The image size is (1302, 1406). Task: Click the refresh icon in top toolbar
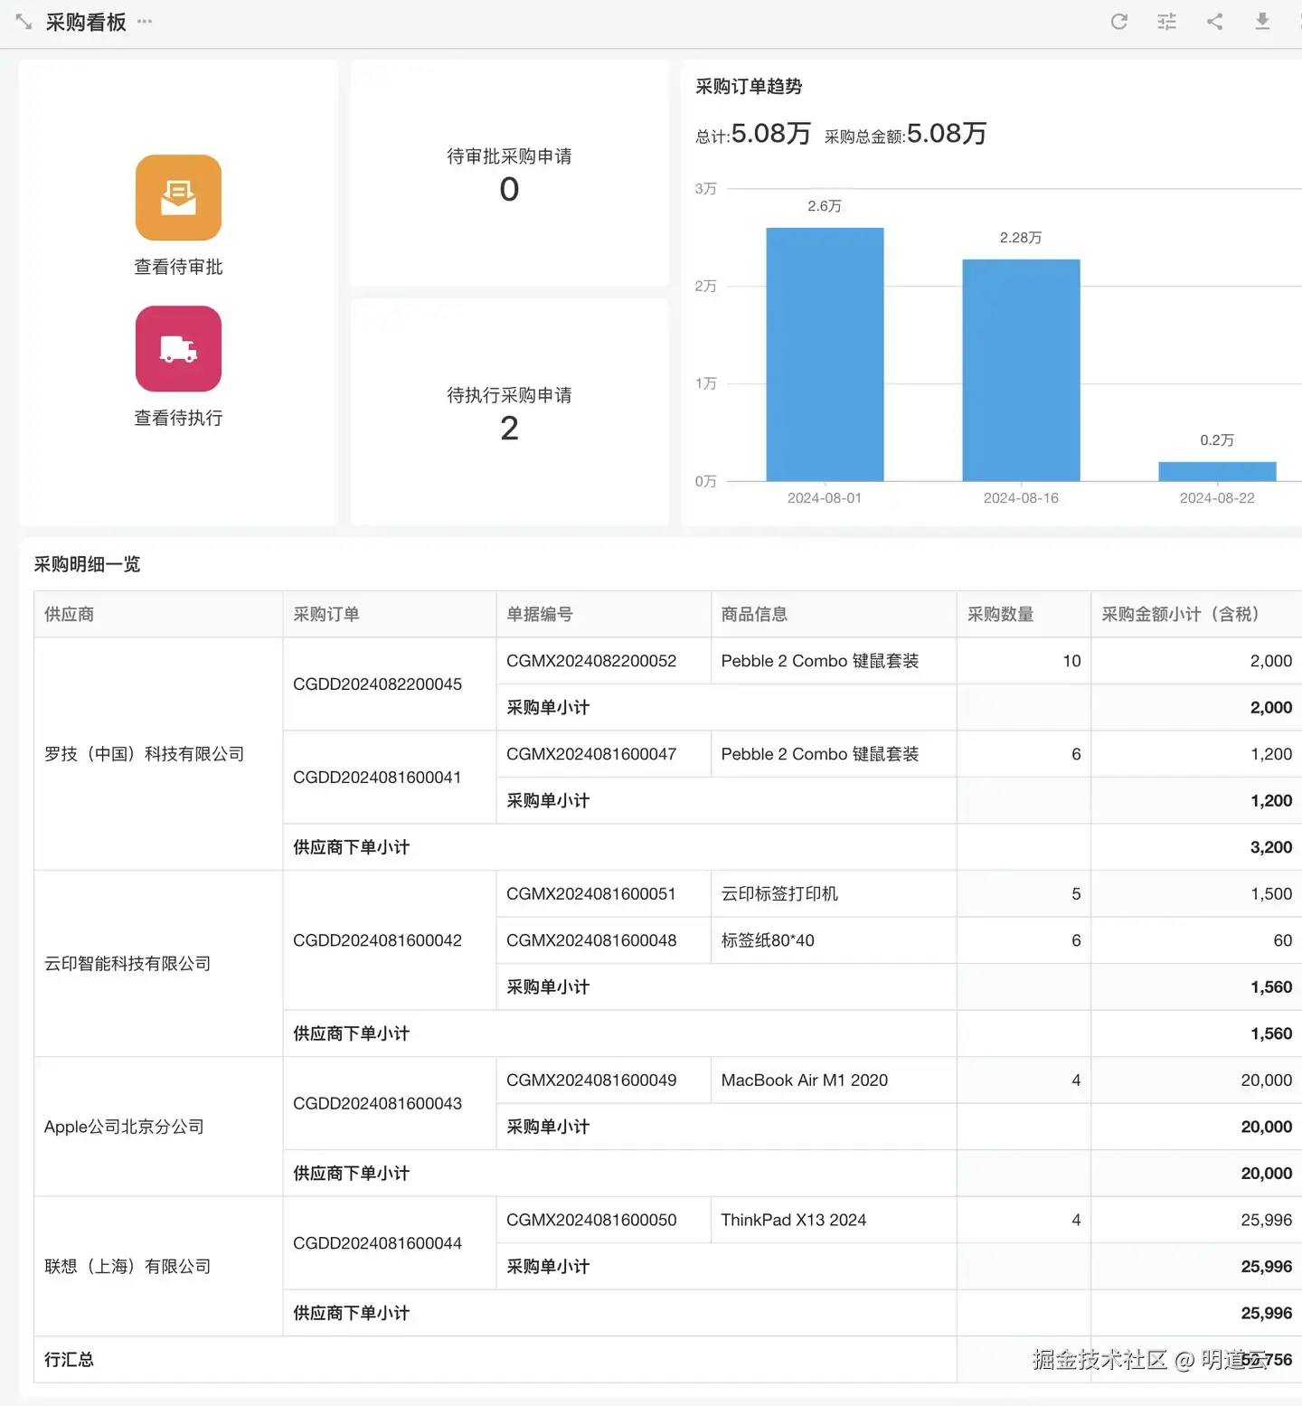click(x=1119, y=22)
